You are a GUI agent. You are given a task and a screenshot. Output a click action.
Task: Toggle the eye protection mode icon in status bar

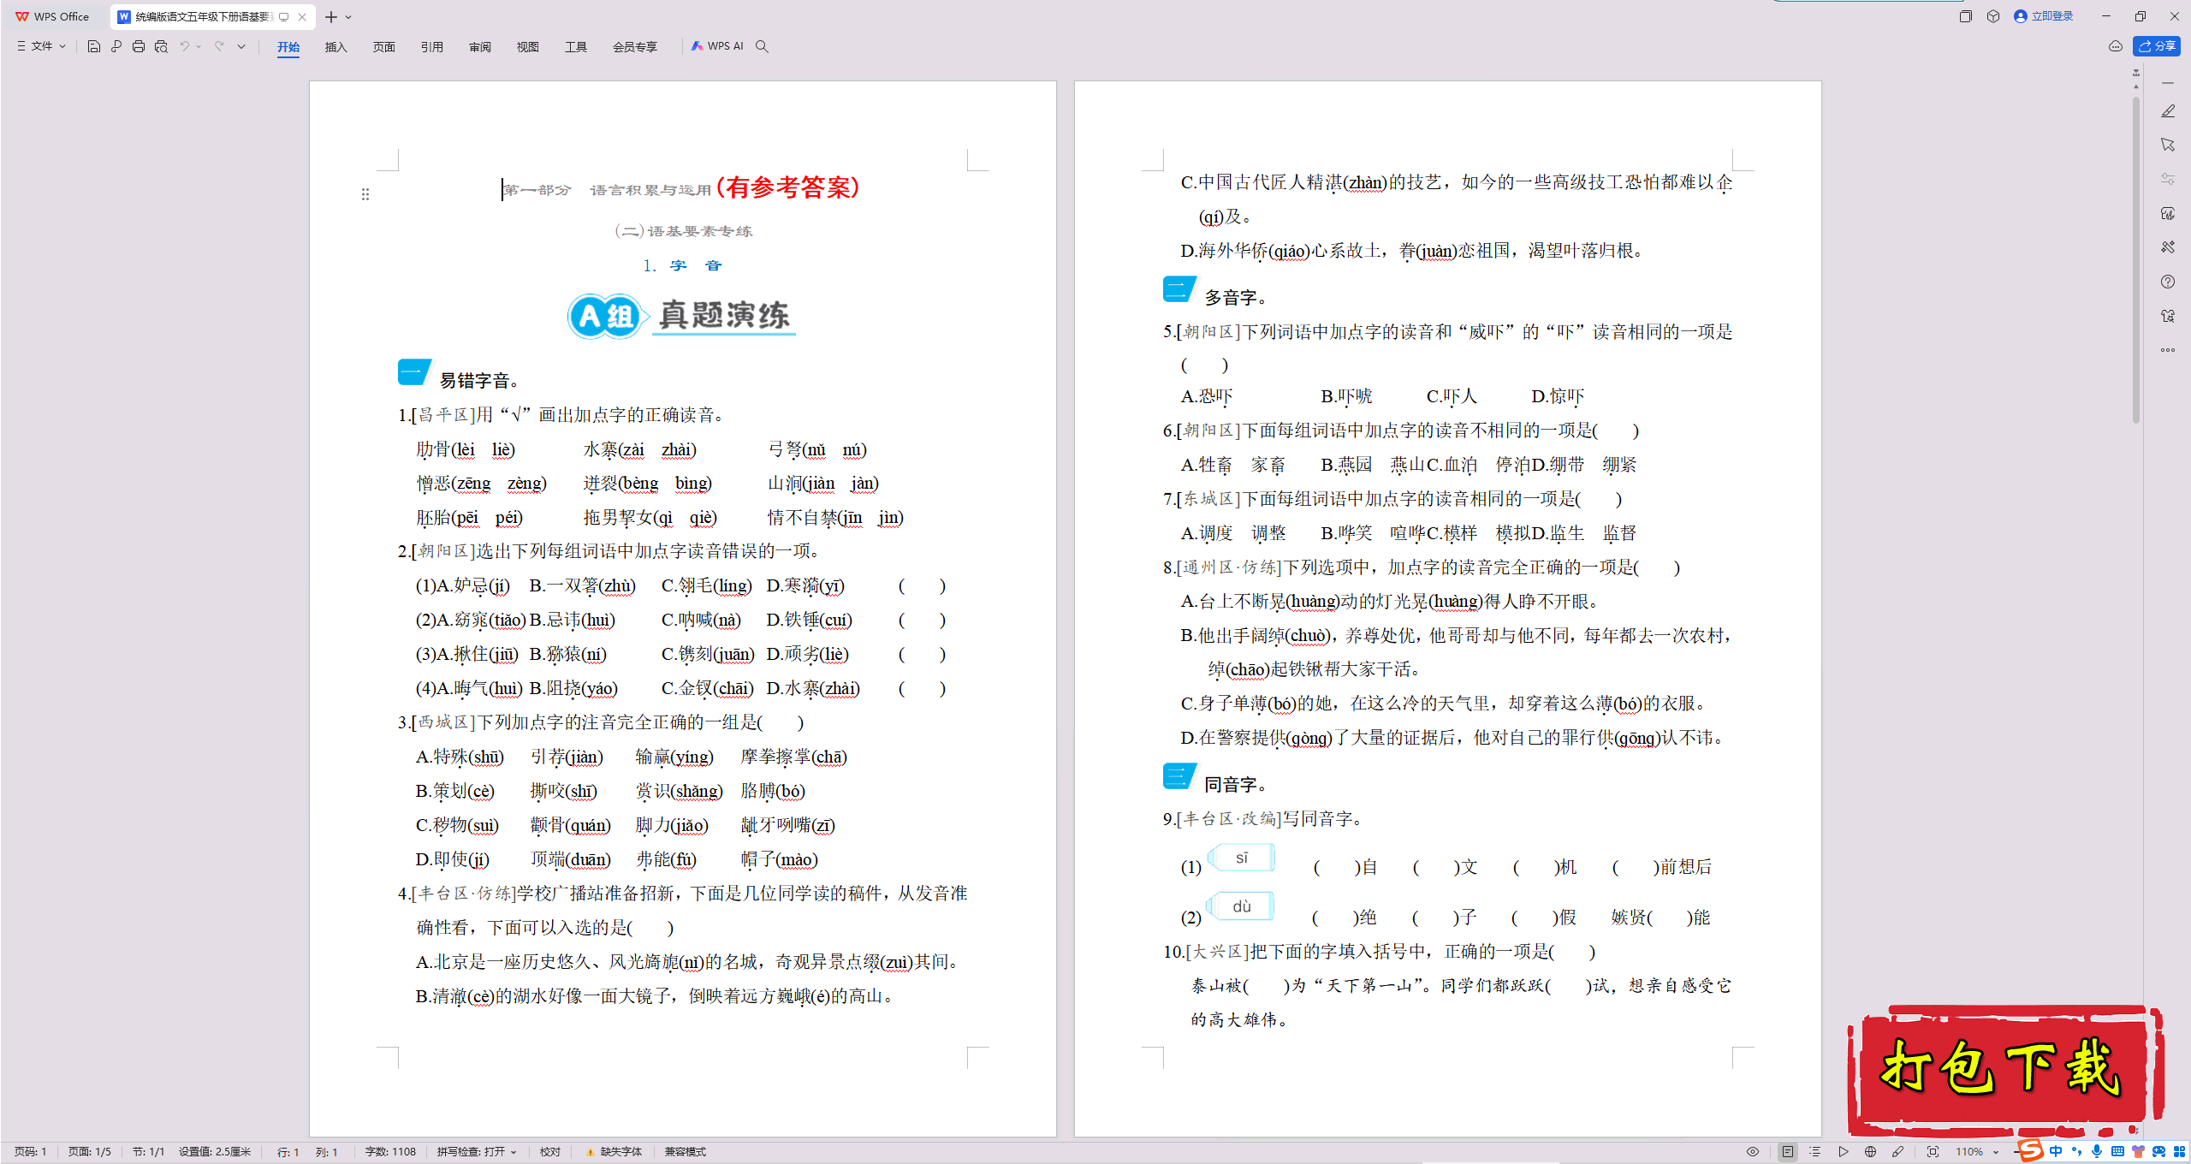1753,1152
